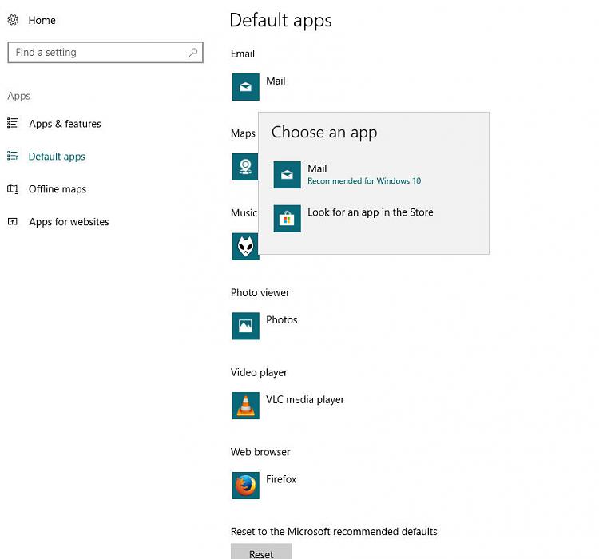Click the Maps default app icon
Image resolution: width=599 pixels, height=559 pixels.
click(x=245, y=167)
